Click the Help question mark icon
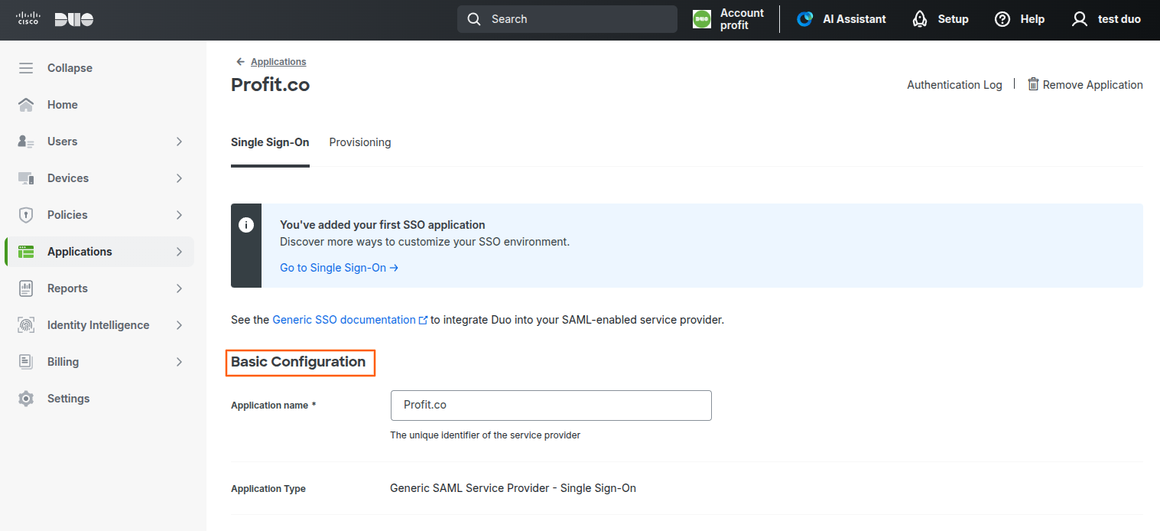Image resolution: width=1160 pixels, height=531 pixels. click(x=1002, y=19)
